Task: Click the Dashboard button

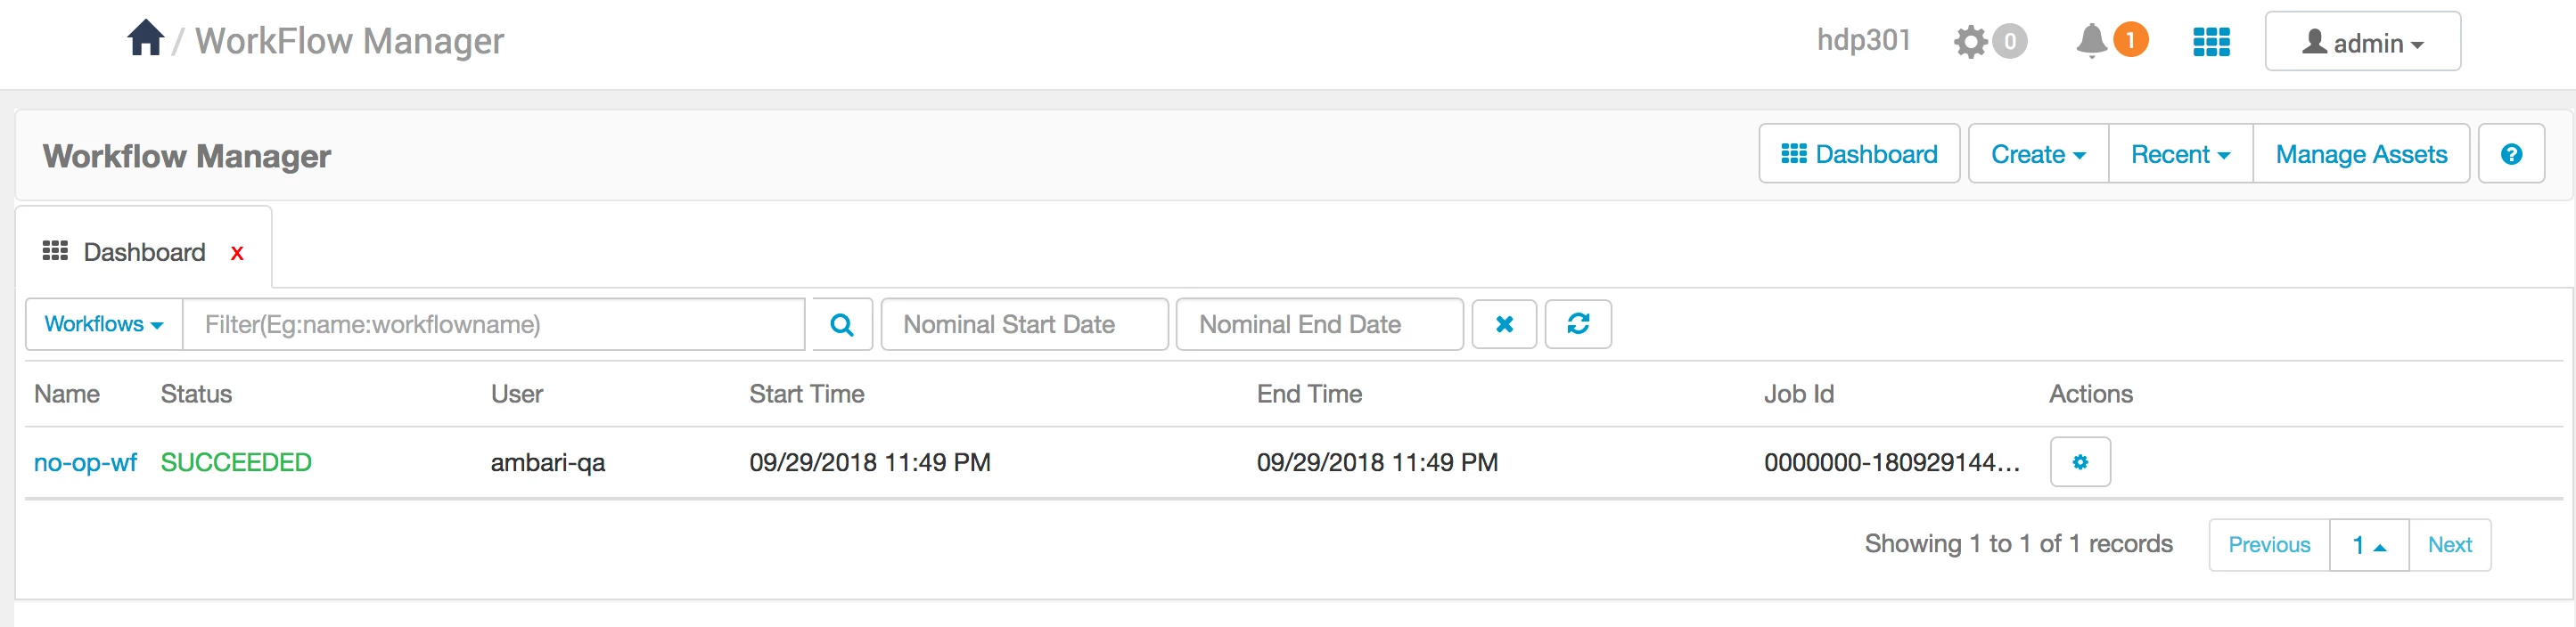Action: point(1859,154)
